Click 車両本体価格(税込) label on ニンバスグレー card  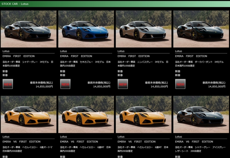coord(156,83)
